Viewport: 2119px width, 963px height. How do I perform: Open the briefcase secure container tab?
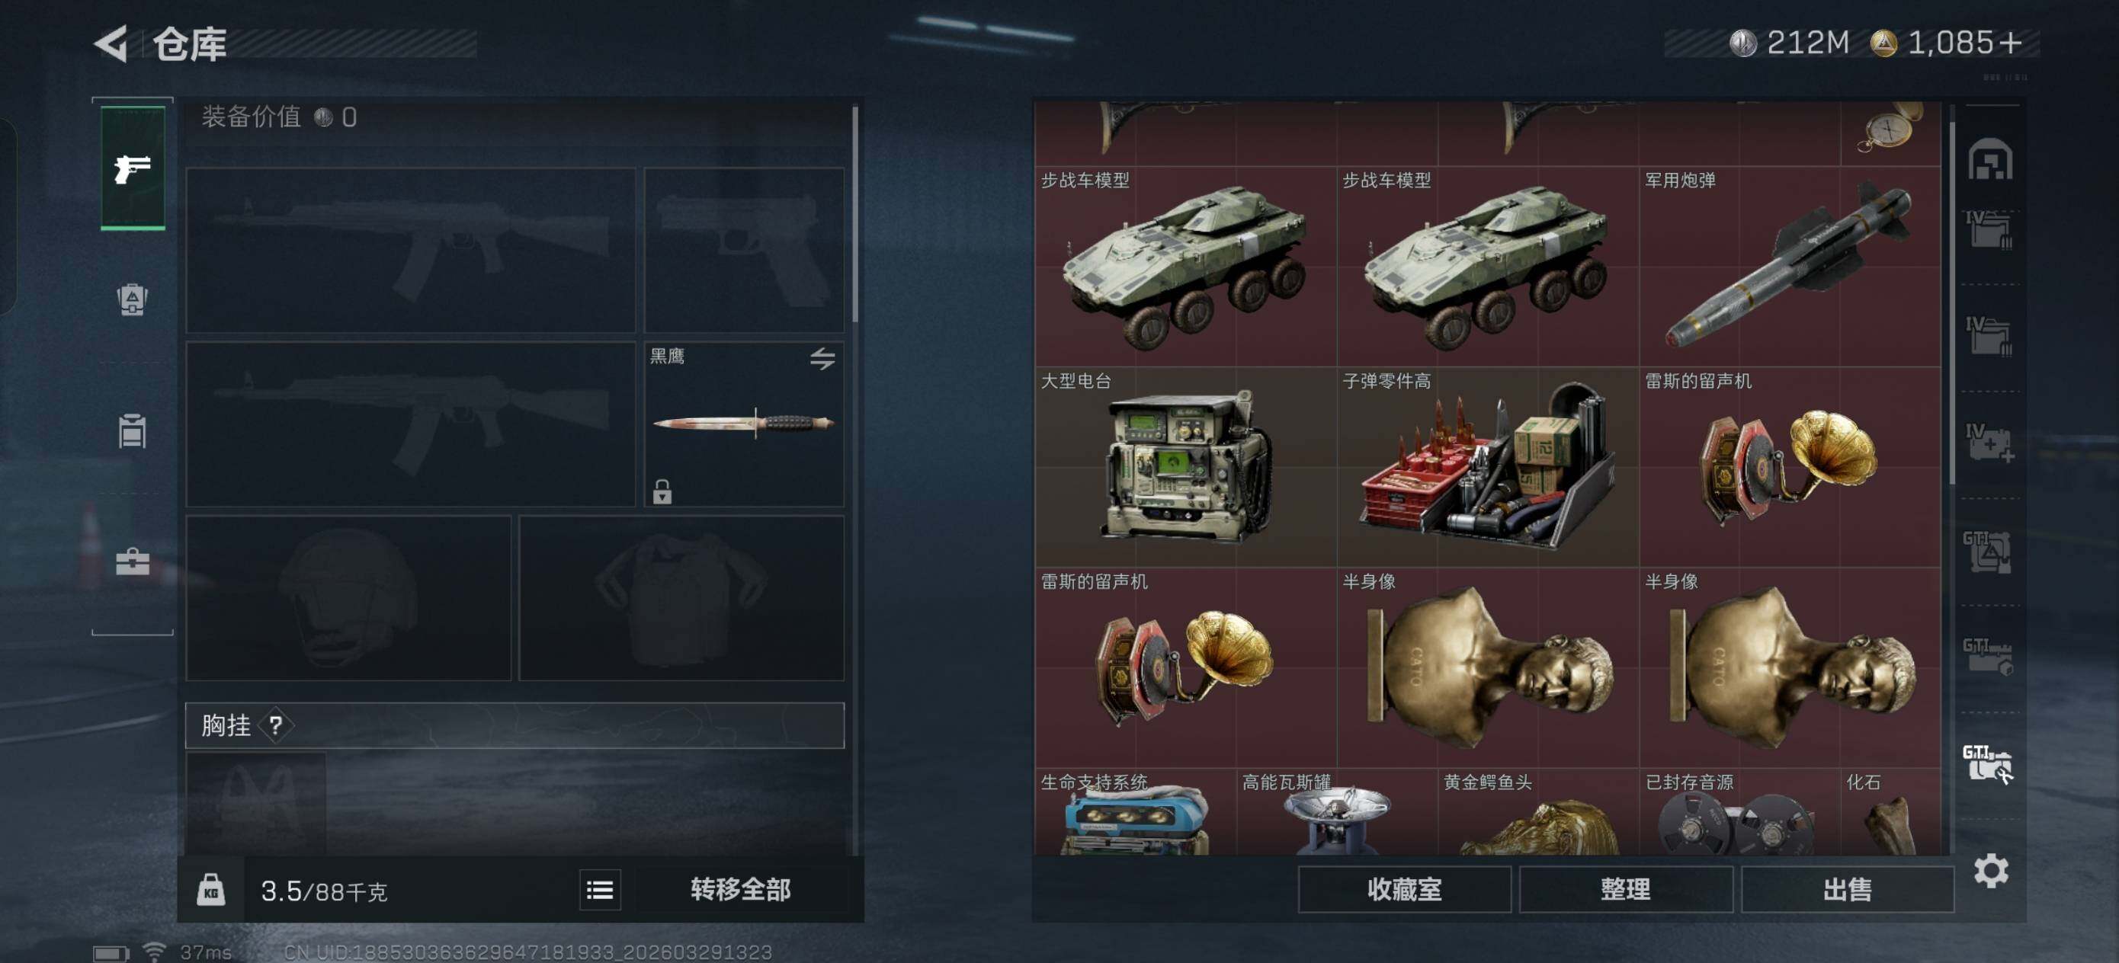tap(133, 561)
